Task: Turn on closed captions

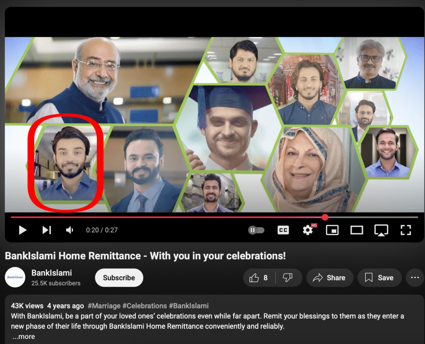Action: click(x=283, y=230)
